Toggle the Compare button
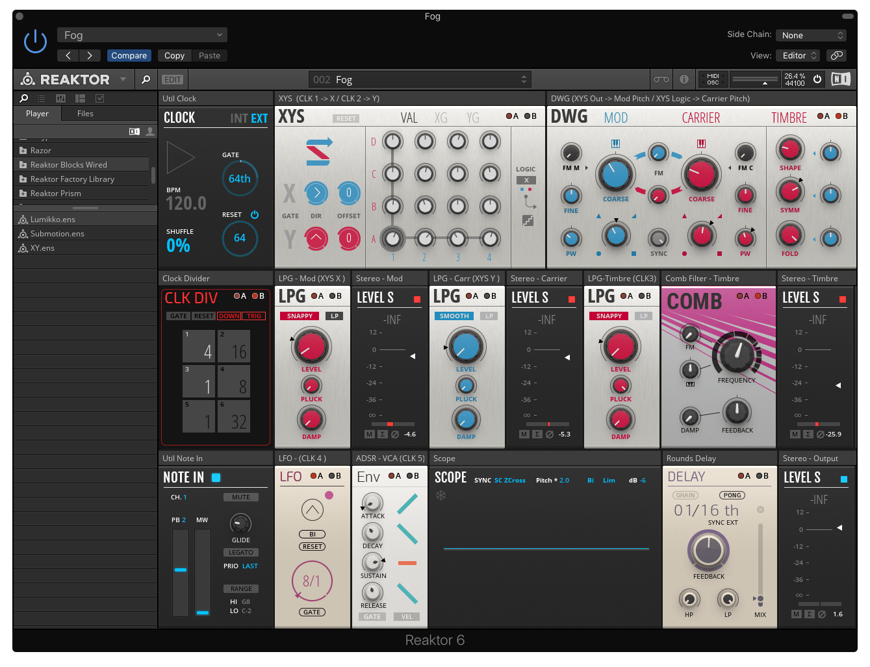 click(129, 55)
